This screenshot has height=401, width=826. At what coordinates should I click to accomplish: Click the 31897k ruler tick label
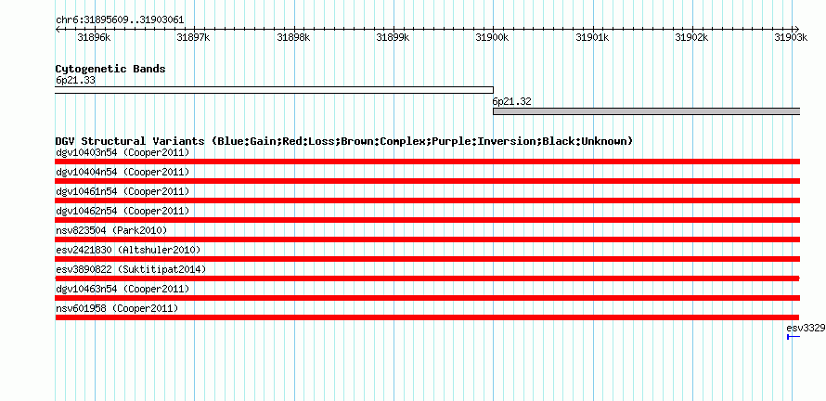click(x=193, y=37)
